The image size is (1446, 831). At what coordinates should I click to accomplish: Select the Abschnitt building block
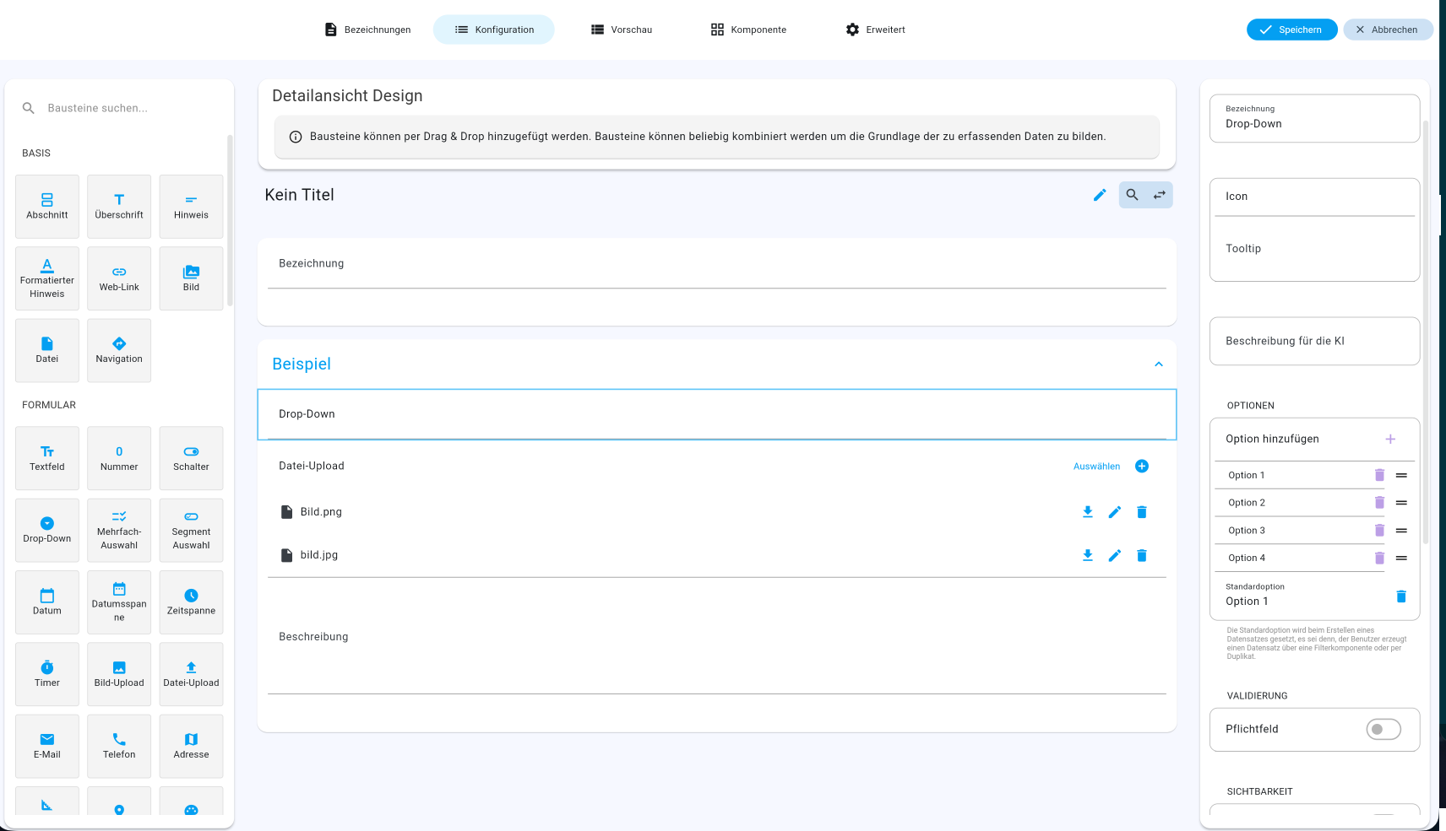click(47, 207)
